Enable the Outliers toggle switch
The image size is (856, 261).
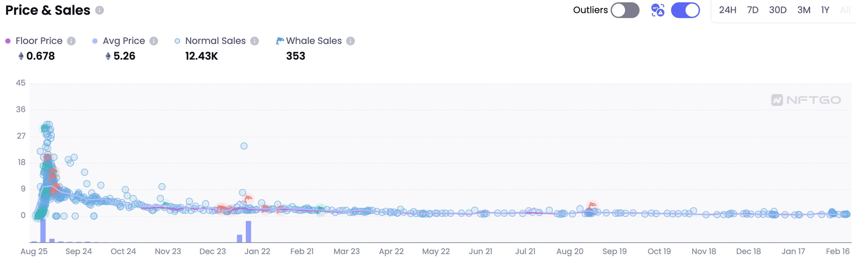(625, 10)
